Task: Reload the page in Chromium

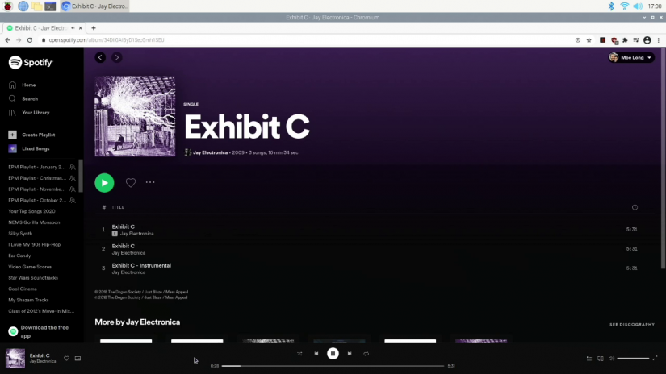Action: pos(30,39)
